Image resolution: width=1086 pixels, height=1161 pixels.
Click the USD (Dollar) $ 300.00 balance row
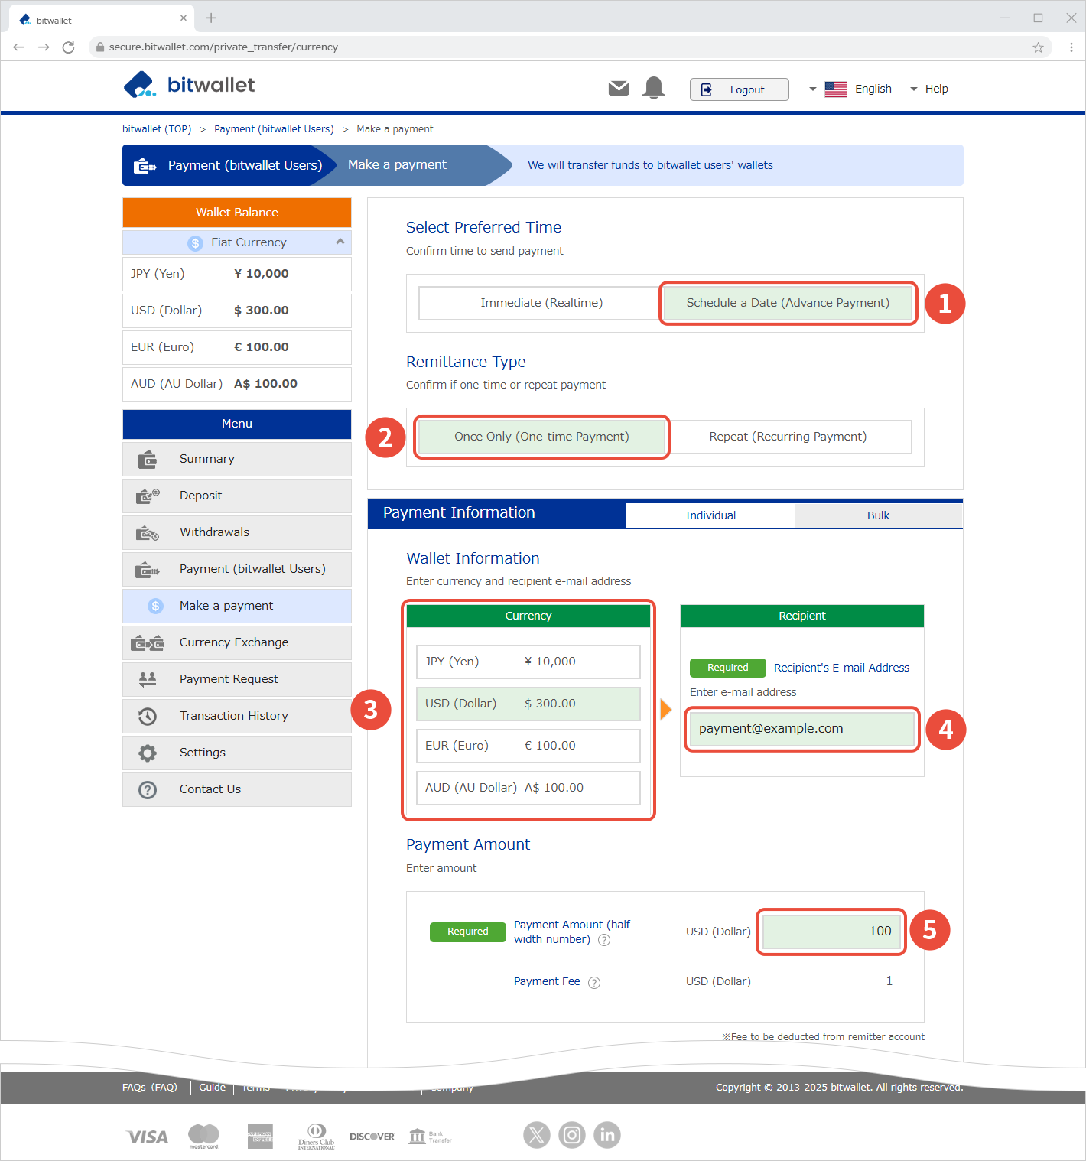pyautogui.click(x=237, y=311)
